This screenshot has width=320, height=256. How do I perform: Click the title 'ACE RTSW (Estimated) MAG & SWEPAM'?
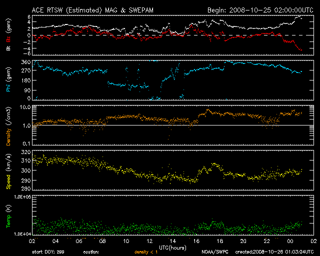pos(92,10)
